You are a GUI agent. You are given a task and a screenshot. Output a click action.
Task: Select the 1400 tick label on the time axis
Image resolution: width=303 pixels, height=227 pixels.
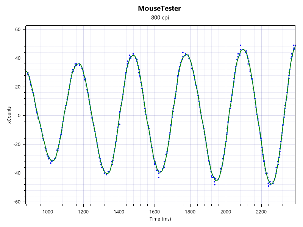point(119,212)
